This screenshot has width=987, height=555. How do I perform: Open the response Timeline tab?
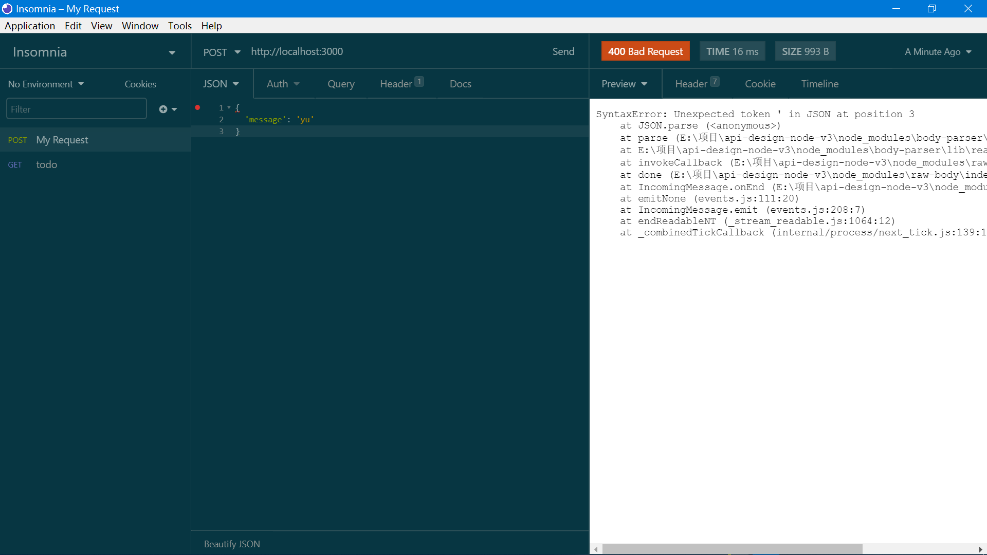[x=819, y=84]
